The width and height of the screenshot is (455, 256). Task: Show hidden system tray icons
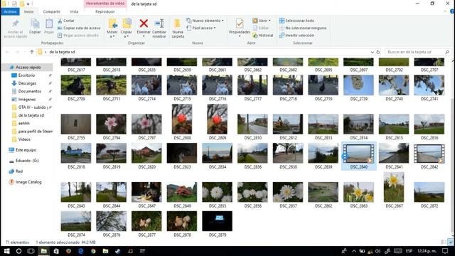click(354, 251)
